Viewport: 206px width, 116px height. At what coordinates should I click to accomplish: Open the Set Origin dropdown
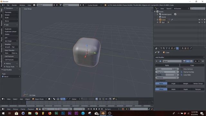(x=11, y=41)
